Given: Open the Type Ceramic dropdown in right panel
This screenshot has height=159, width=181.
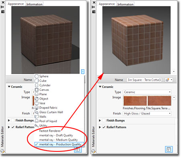Looking at the screenshot, I should coord(147,92).
